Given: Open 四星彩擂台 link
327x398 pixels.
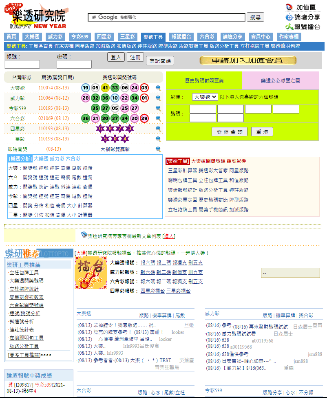Looking at the screenshot, I should (152, 291).
